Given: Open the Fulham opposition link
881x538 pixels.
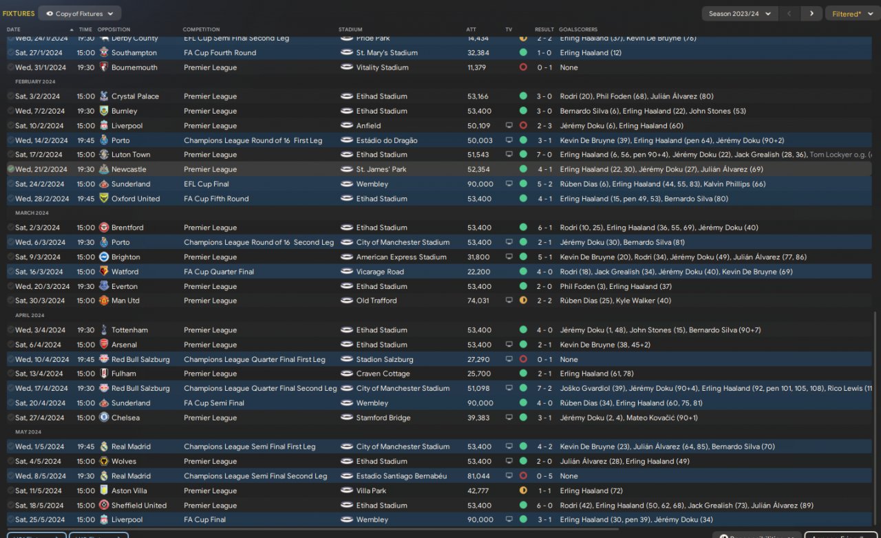Looking at the screenshot, I should pyautogui.click(x=124, y=374).
